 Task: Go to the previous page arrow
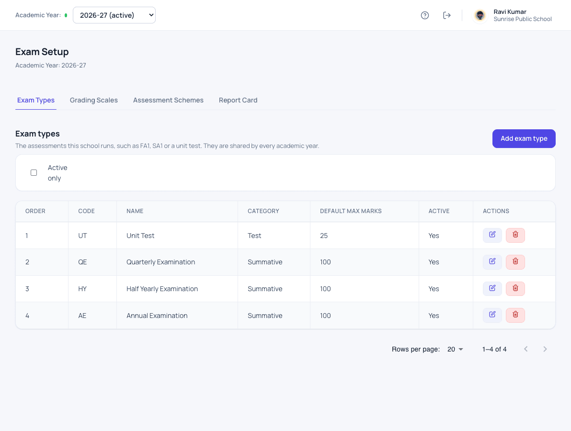[x=526, y=349]
